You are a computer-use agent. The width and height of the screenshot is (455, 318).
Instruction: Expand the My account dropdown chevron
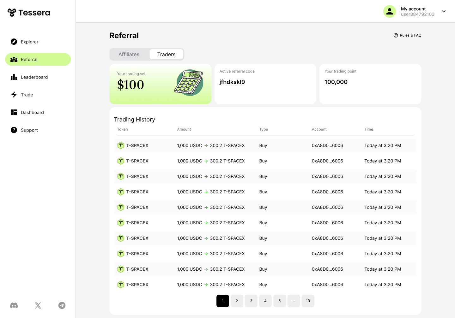[444, 11]
